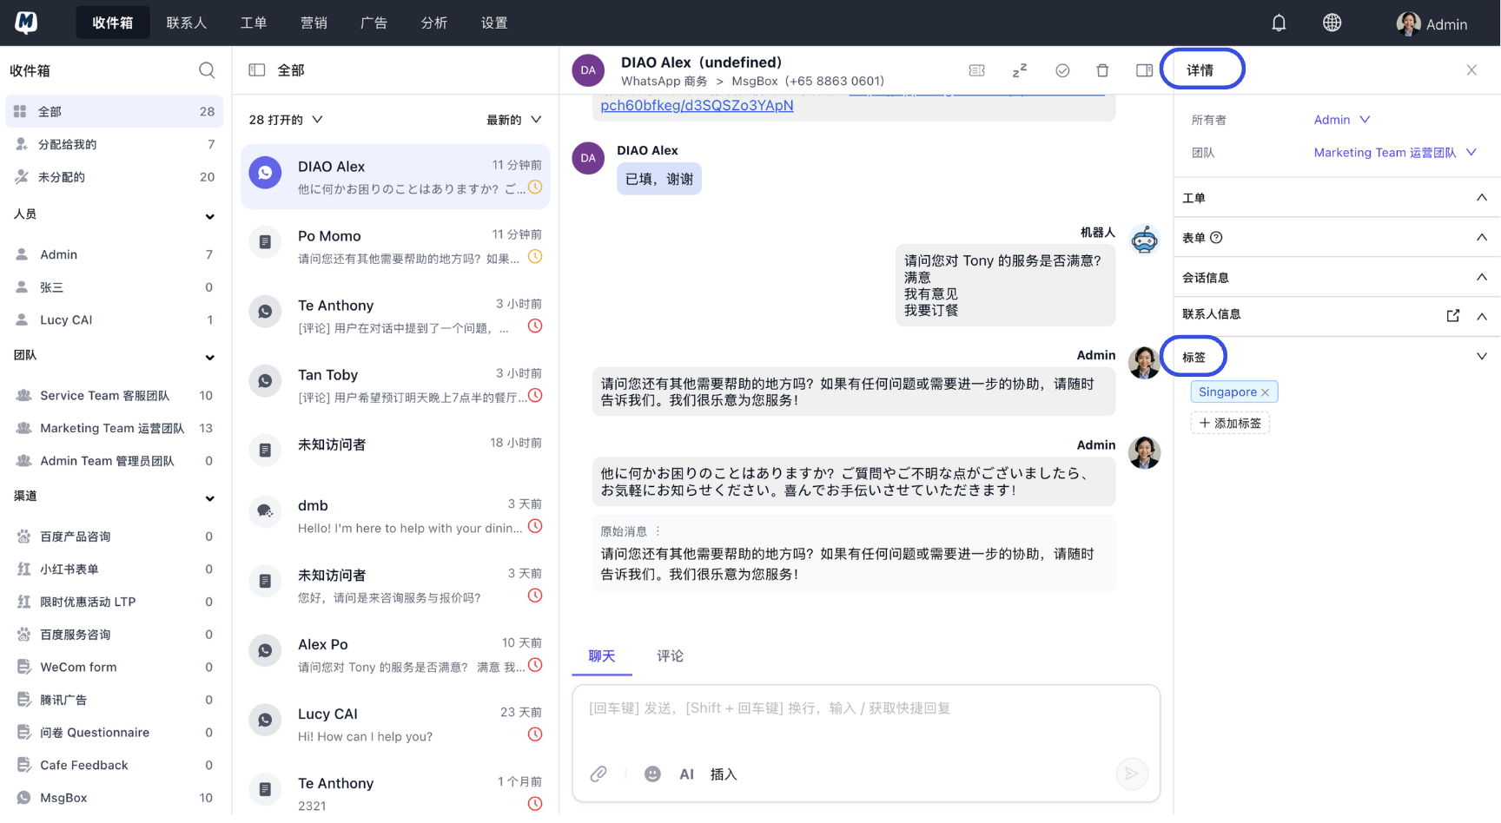Screen dimensions: 1501x823
Task: Collapse the 联系人信息 section
Action: 1482,316
